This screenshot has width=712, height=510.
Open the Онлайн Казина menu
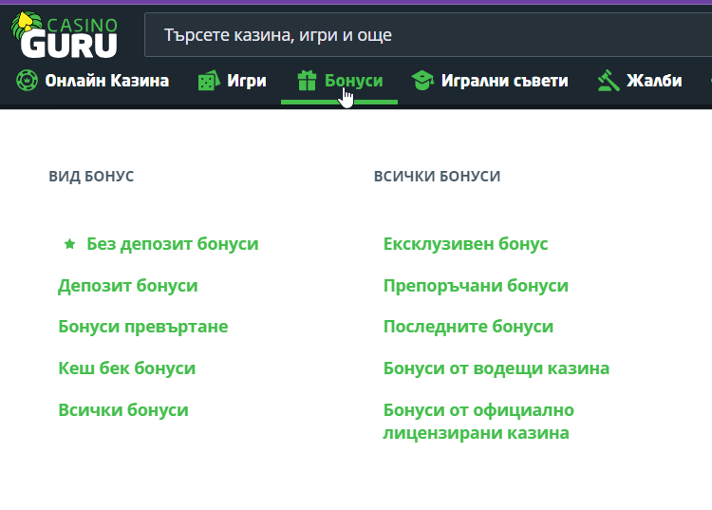[93, 81]
